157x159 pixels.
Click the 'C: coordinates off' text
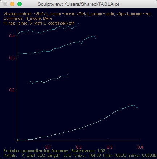pyautogui.click(x=59, y=23)
